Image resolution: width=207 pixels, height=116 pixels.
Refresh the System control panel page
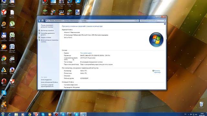[x=137, y=21]
